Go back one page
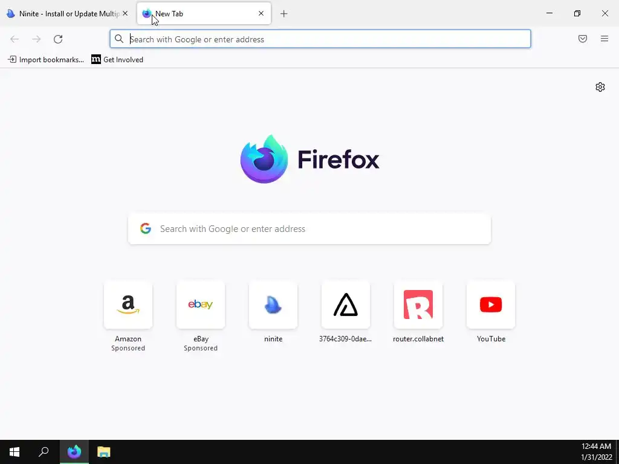This screenshot has height=464, width=619. tap(15, 39)
